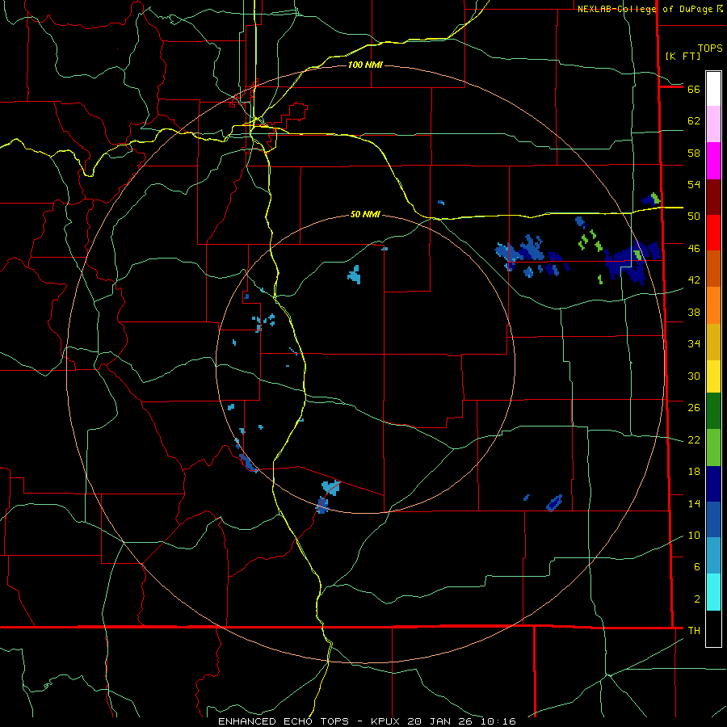Click the "TH" threshold label
Screen dimensions: 727x727
(694, 630)
